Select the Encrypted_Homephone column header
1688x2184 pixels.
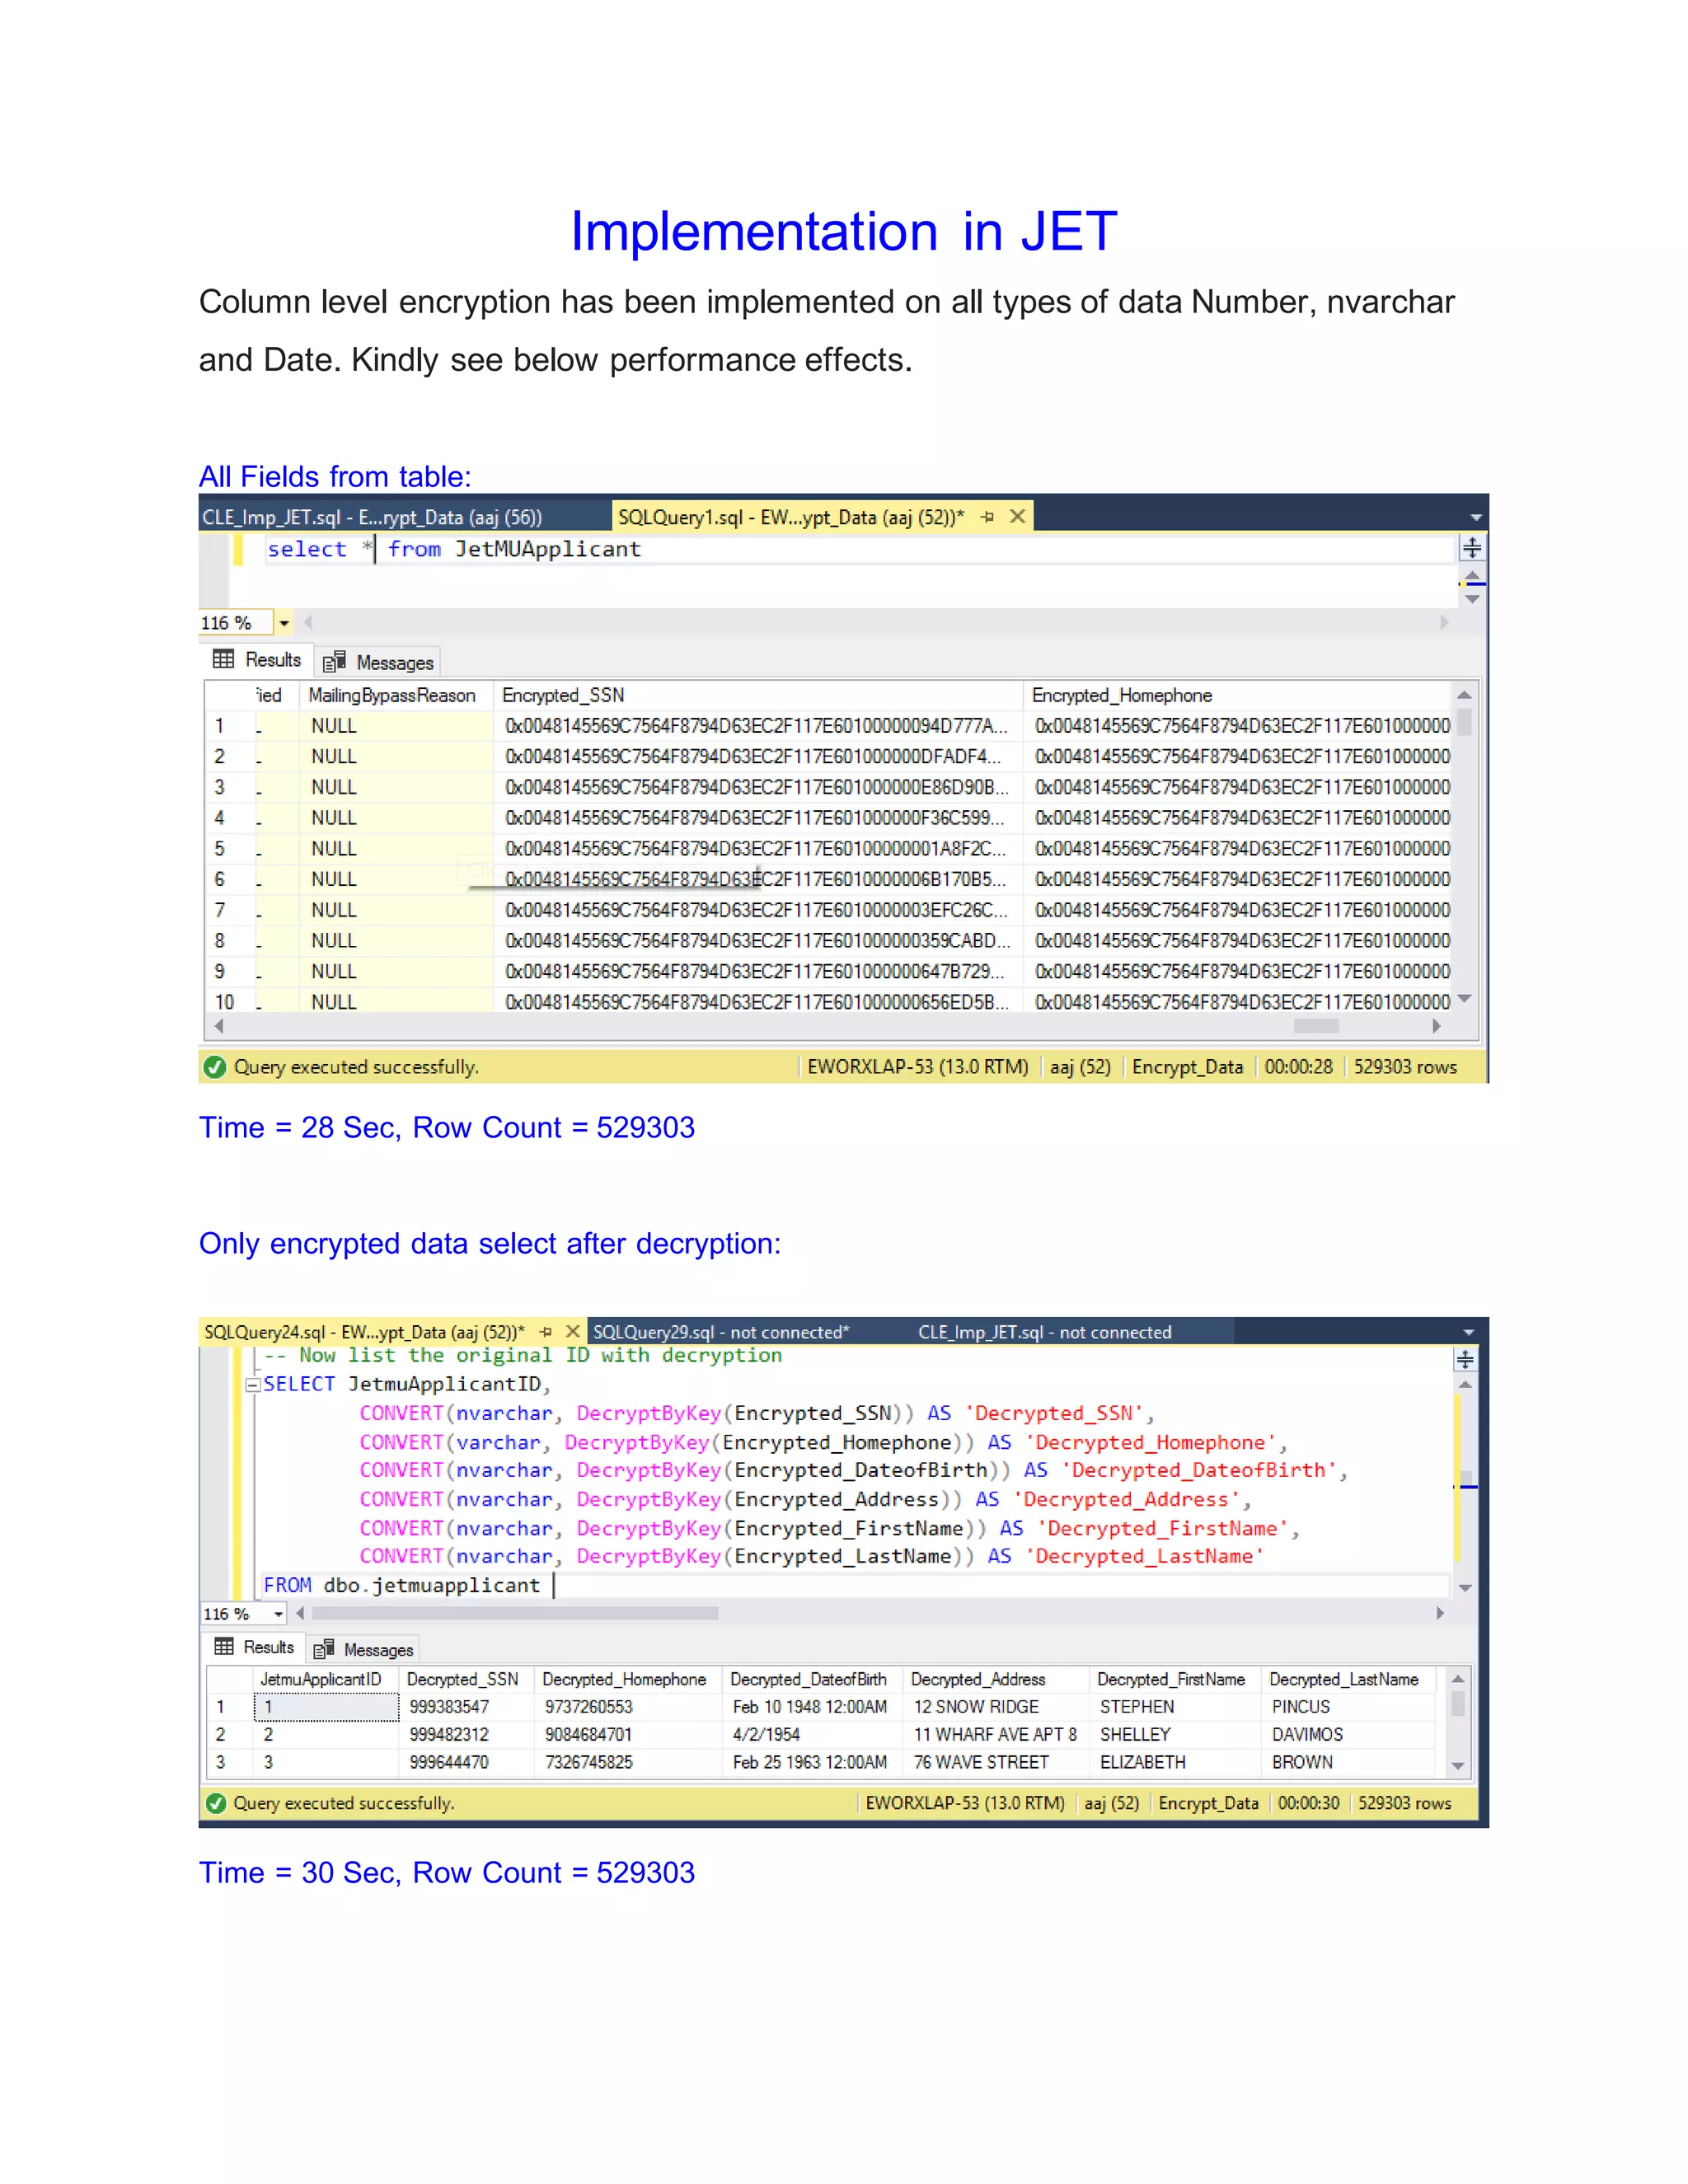point(1237,695)
